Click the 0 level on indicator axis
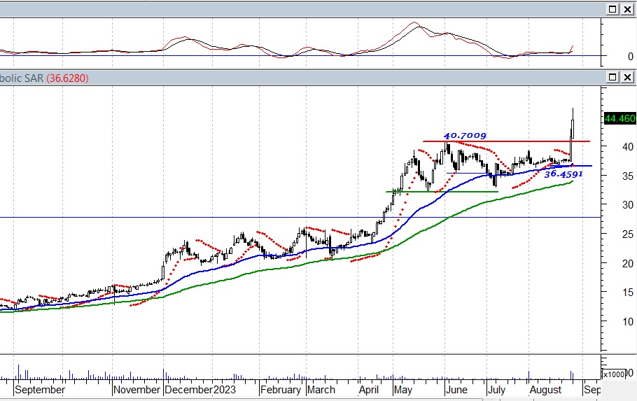Image resolution: width=637 pixels, height=401 pixels. (x=610, y=56)
